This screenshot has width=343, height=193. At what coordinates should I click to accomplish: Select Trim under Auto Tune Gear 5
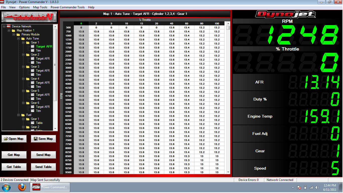38,99
